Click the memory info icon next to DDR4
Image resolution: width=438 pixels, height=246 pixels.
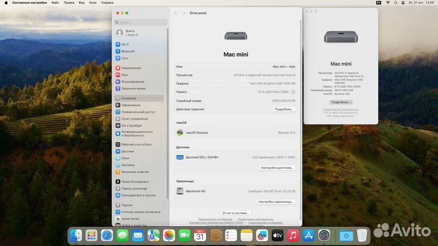click(x=293, y=92)
